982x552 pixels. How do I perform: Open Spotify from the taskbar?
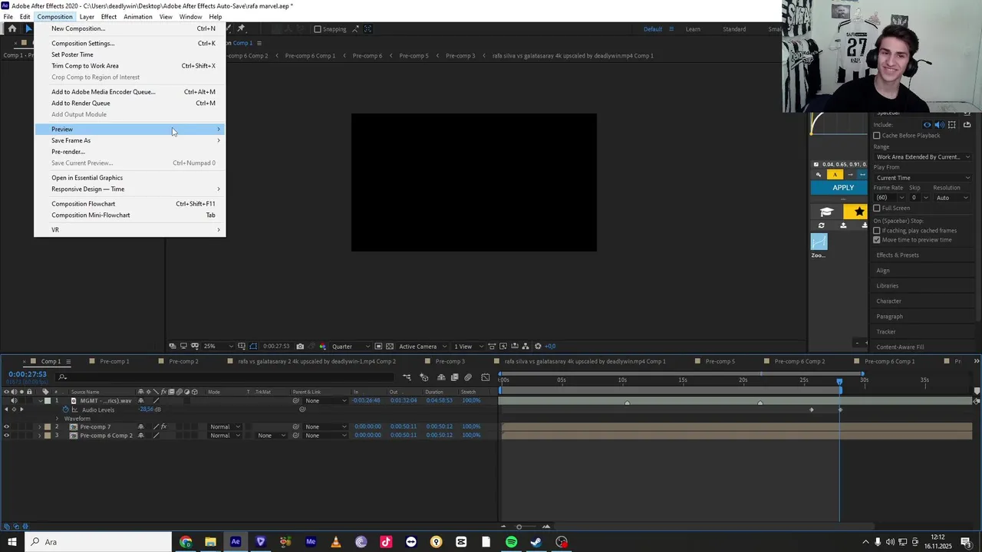511,542
